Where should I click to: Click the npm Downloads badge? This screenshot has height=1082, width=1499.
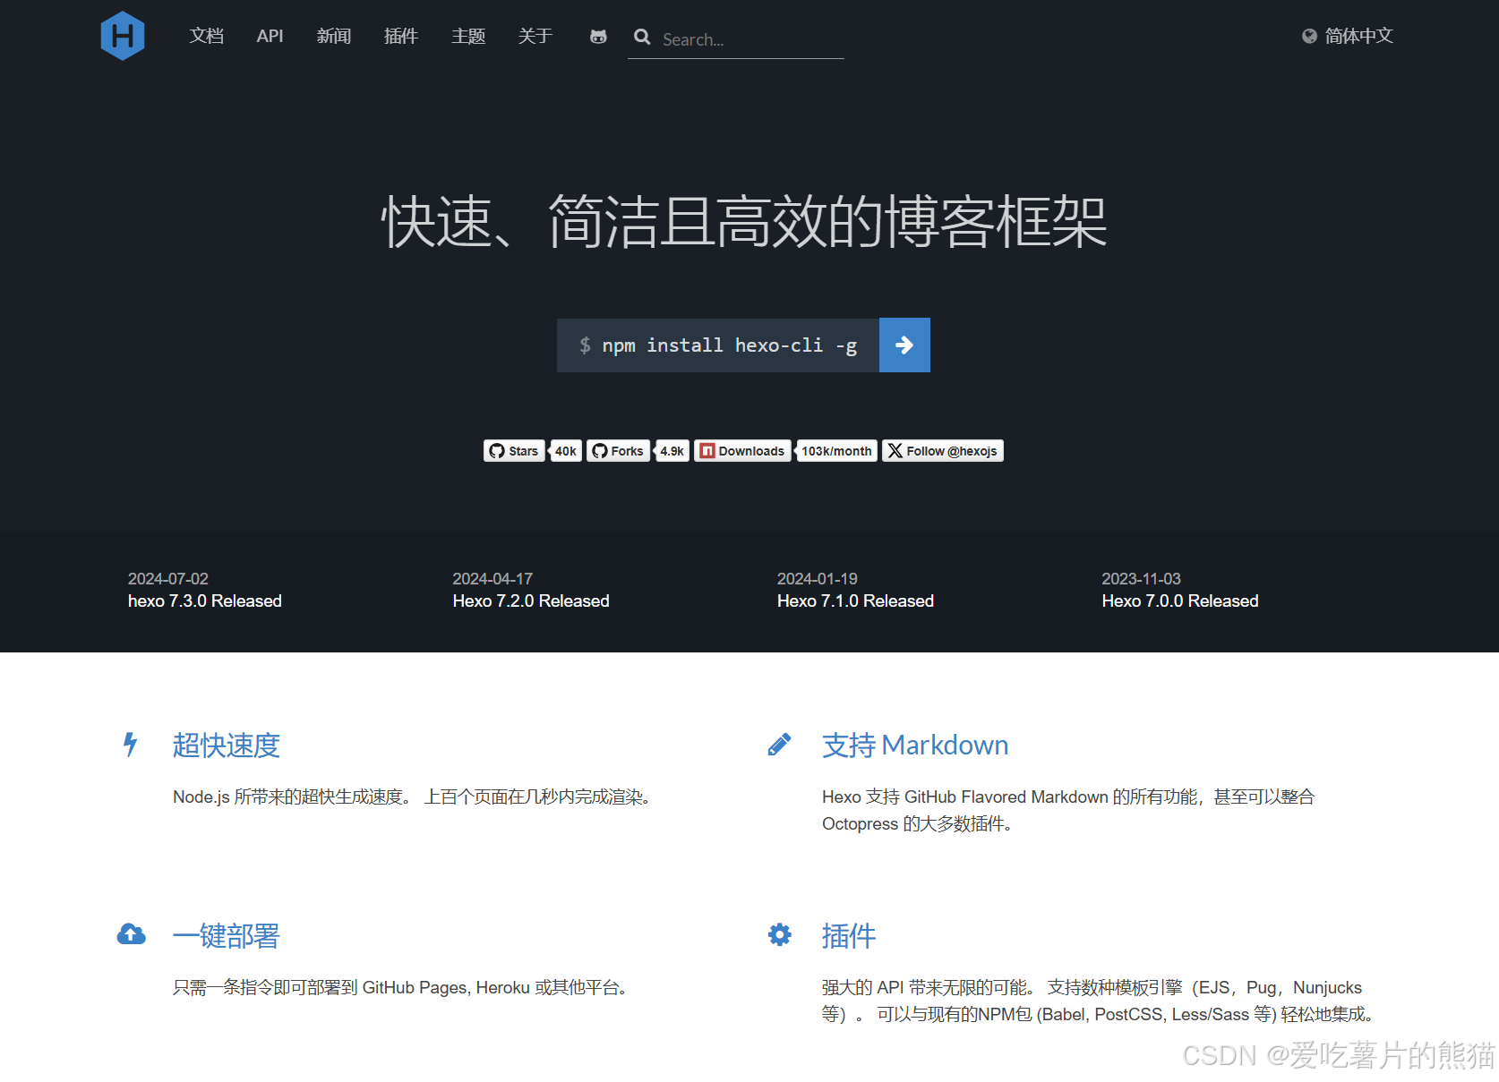tap(742, 451)
